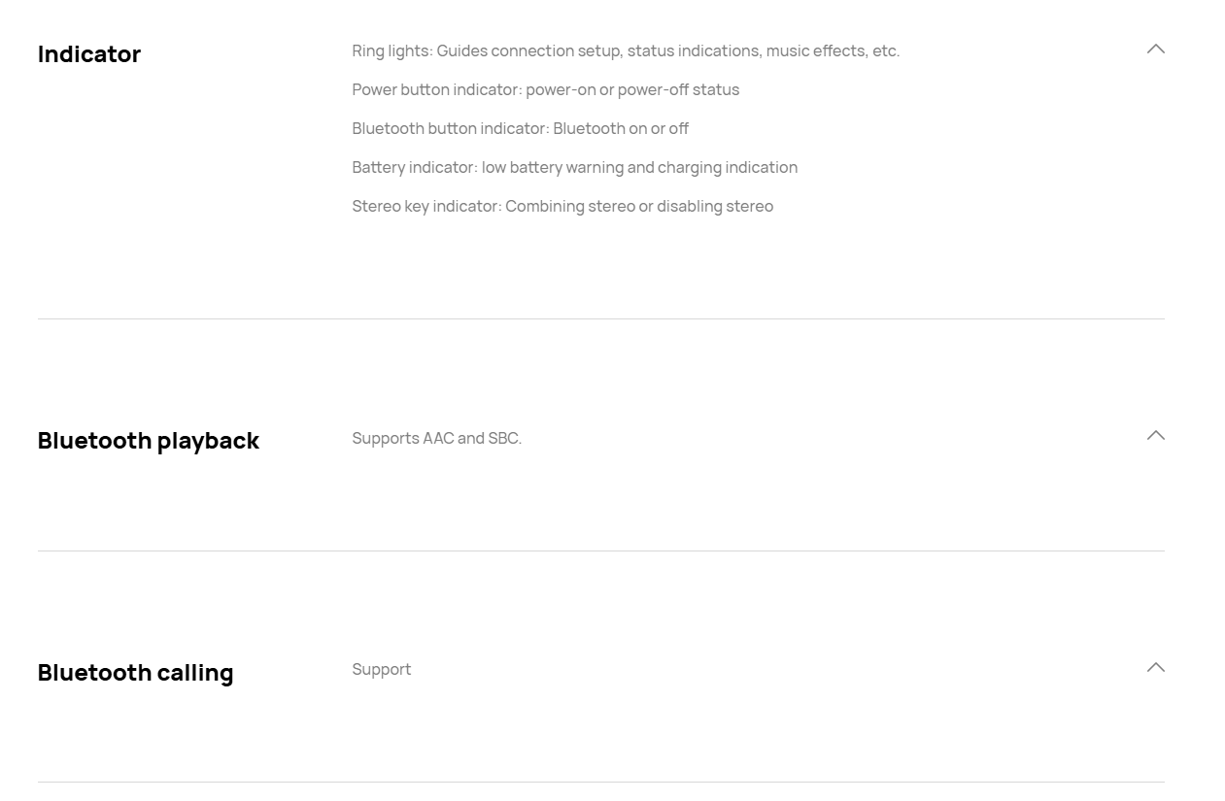
Task: Select the 'Stereo key indicator:' label
Action: coord(426,206)
